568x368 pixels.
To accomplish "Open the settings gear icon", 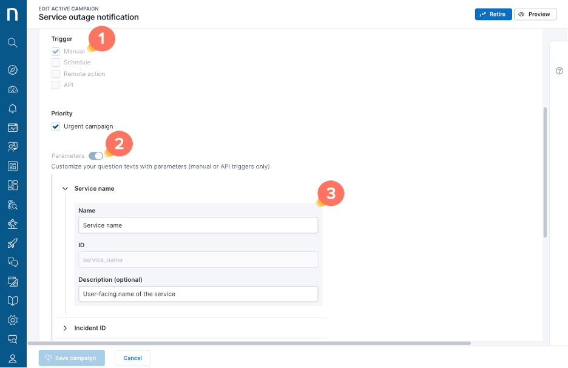I will tap(13, 320).
